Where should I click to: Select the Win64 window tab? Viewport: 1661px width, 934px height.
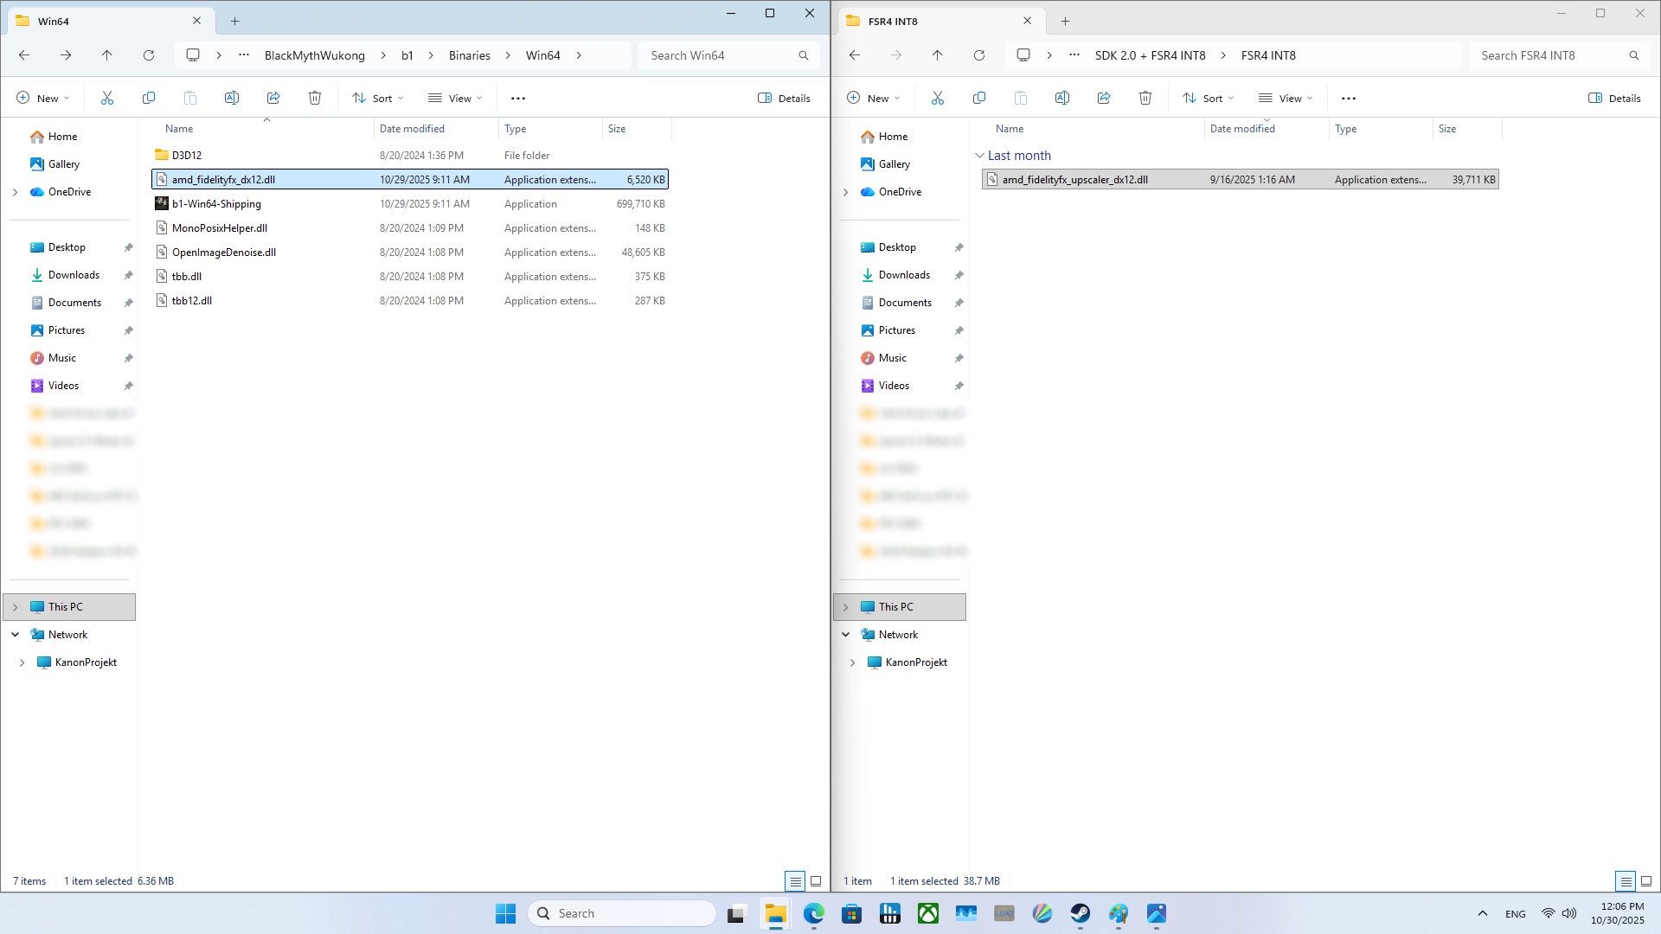point(109,21)
